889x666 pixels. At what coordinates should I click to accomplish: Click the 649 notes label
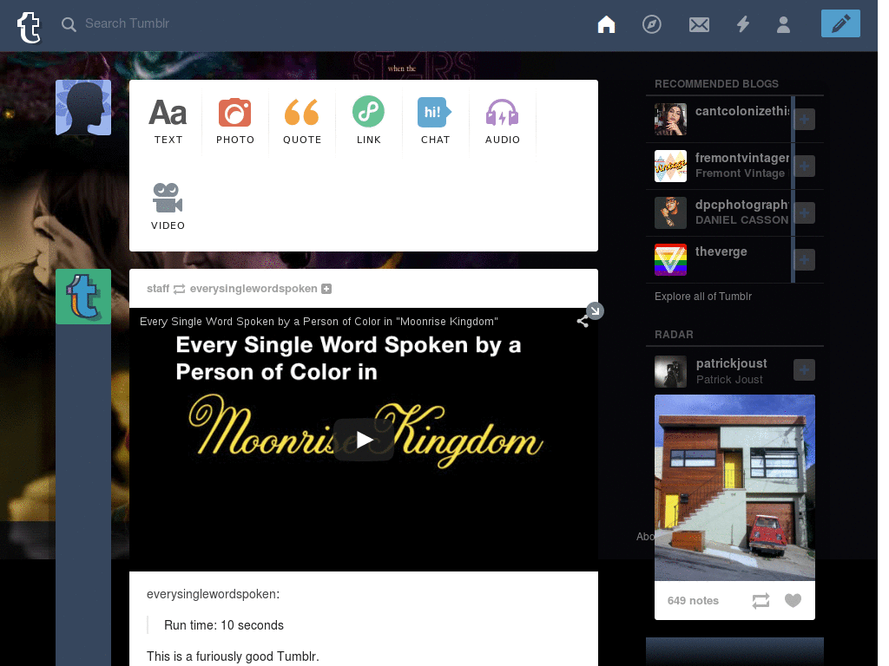(x=693, y=601)
